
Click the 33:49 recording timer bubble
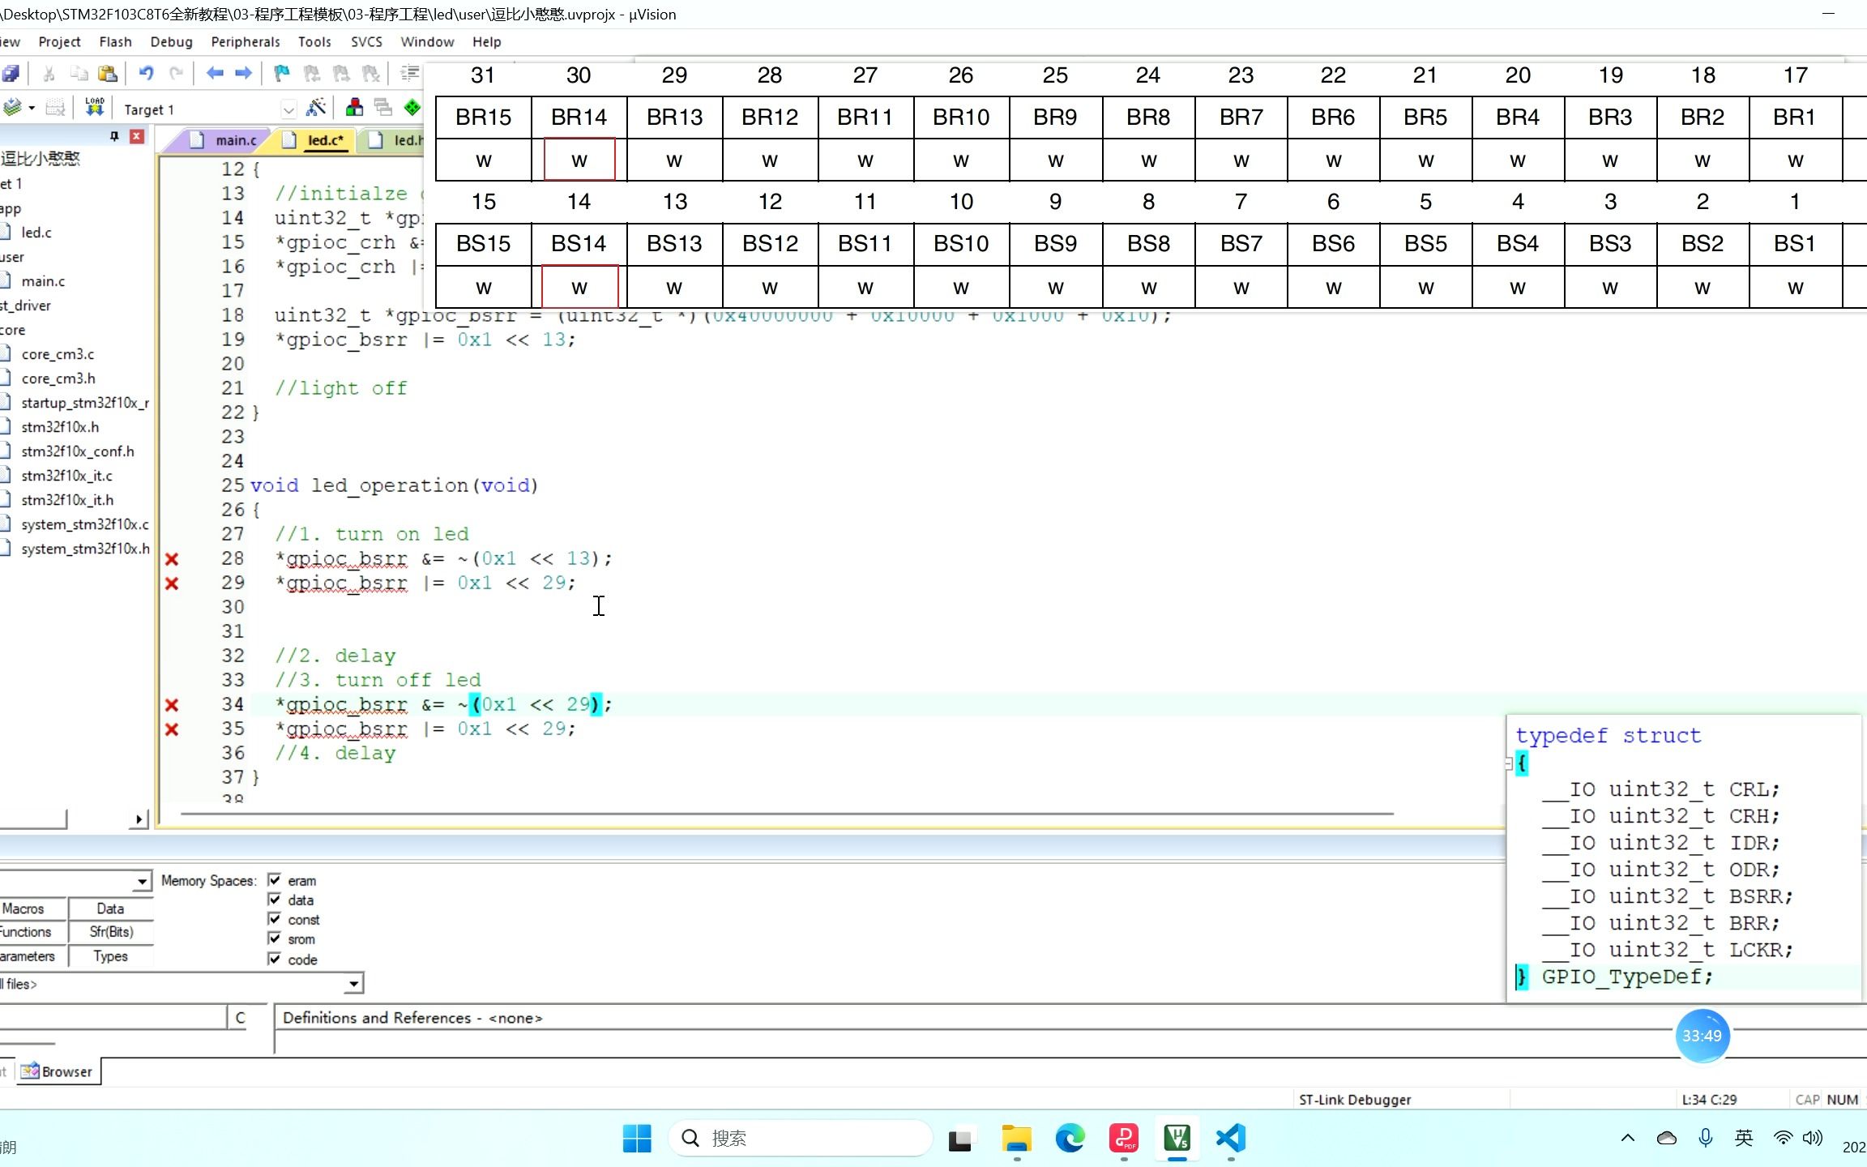1702,1036
